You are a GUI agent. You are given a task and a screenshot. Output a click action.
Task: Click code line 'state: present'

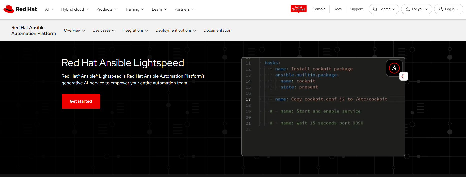pyautogui.click(x=299, y=87)
